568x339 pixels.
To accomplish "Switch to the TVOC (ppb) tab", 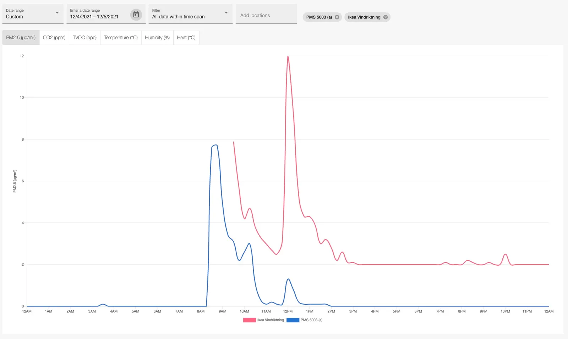I will (84, 38).
